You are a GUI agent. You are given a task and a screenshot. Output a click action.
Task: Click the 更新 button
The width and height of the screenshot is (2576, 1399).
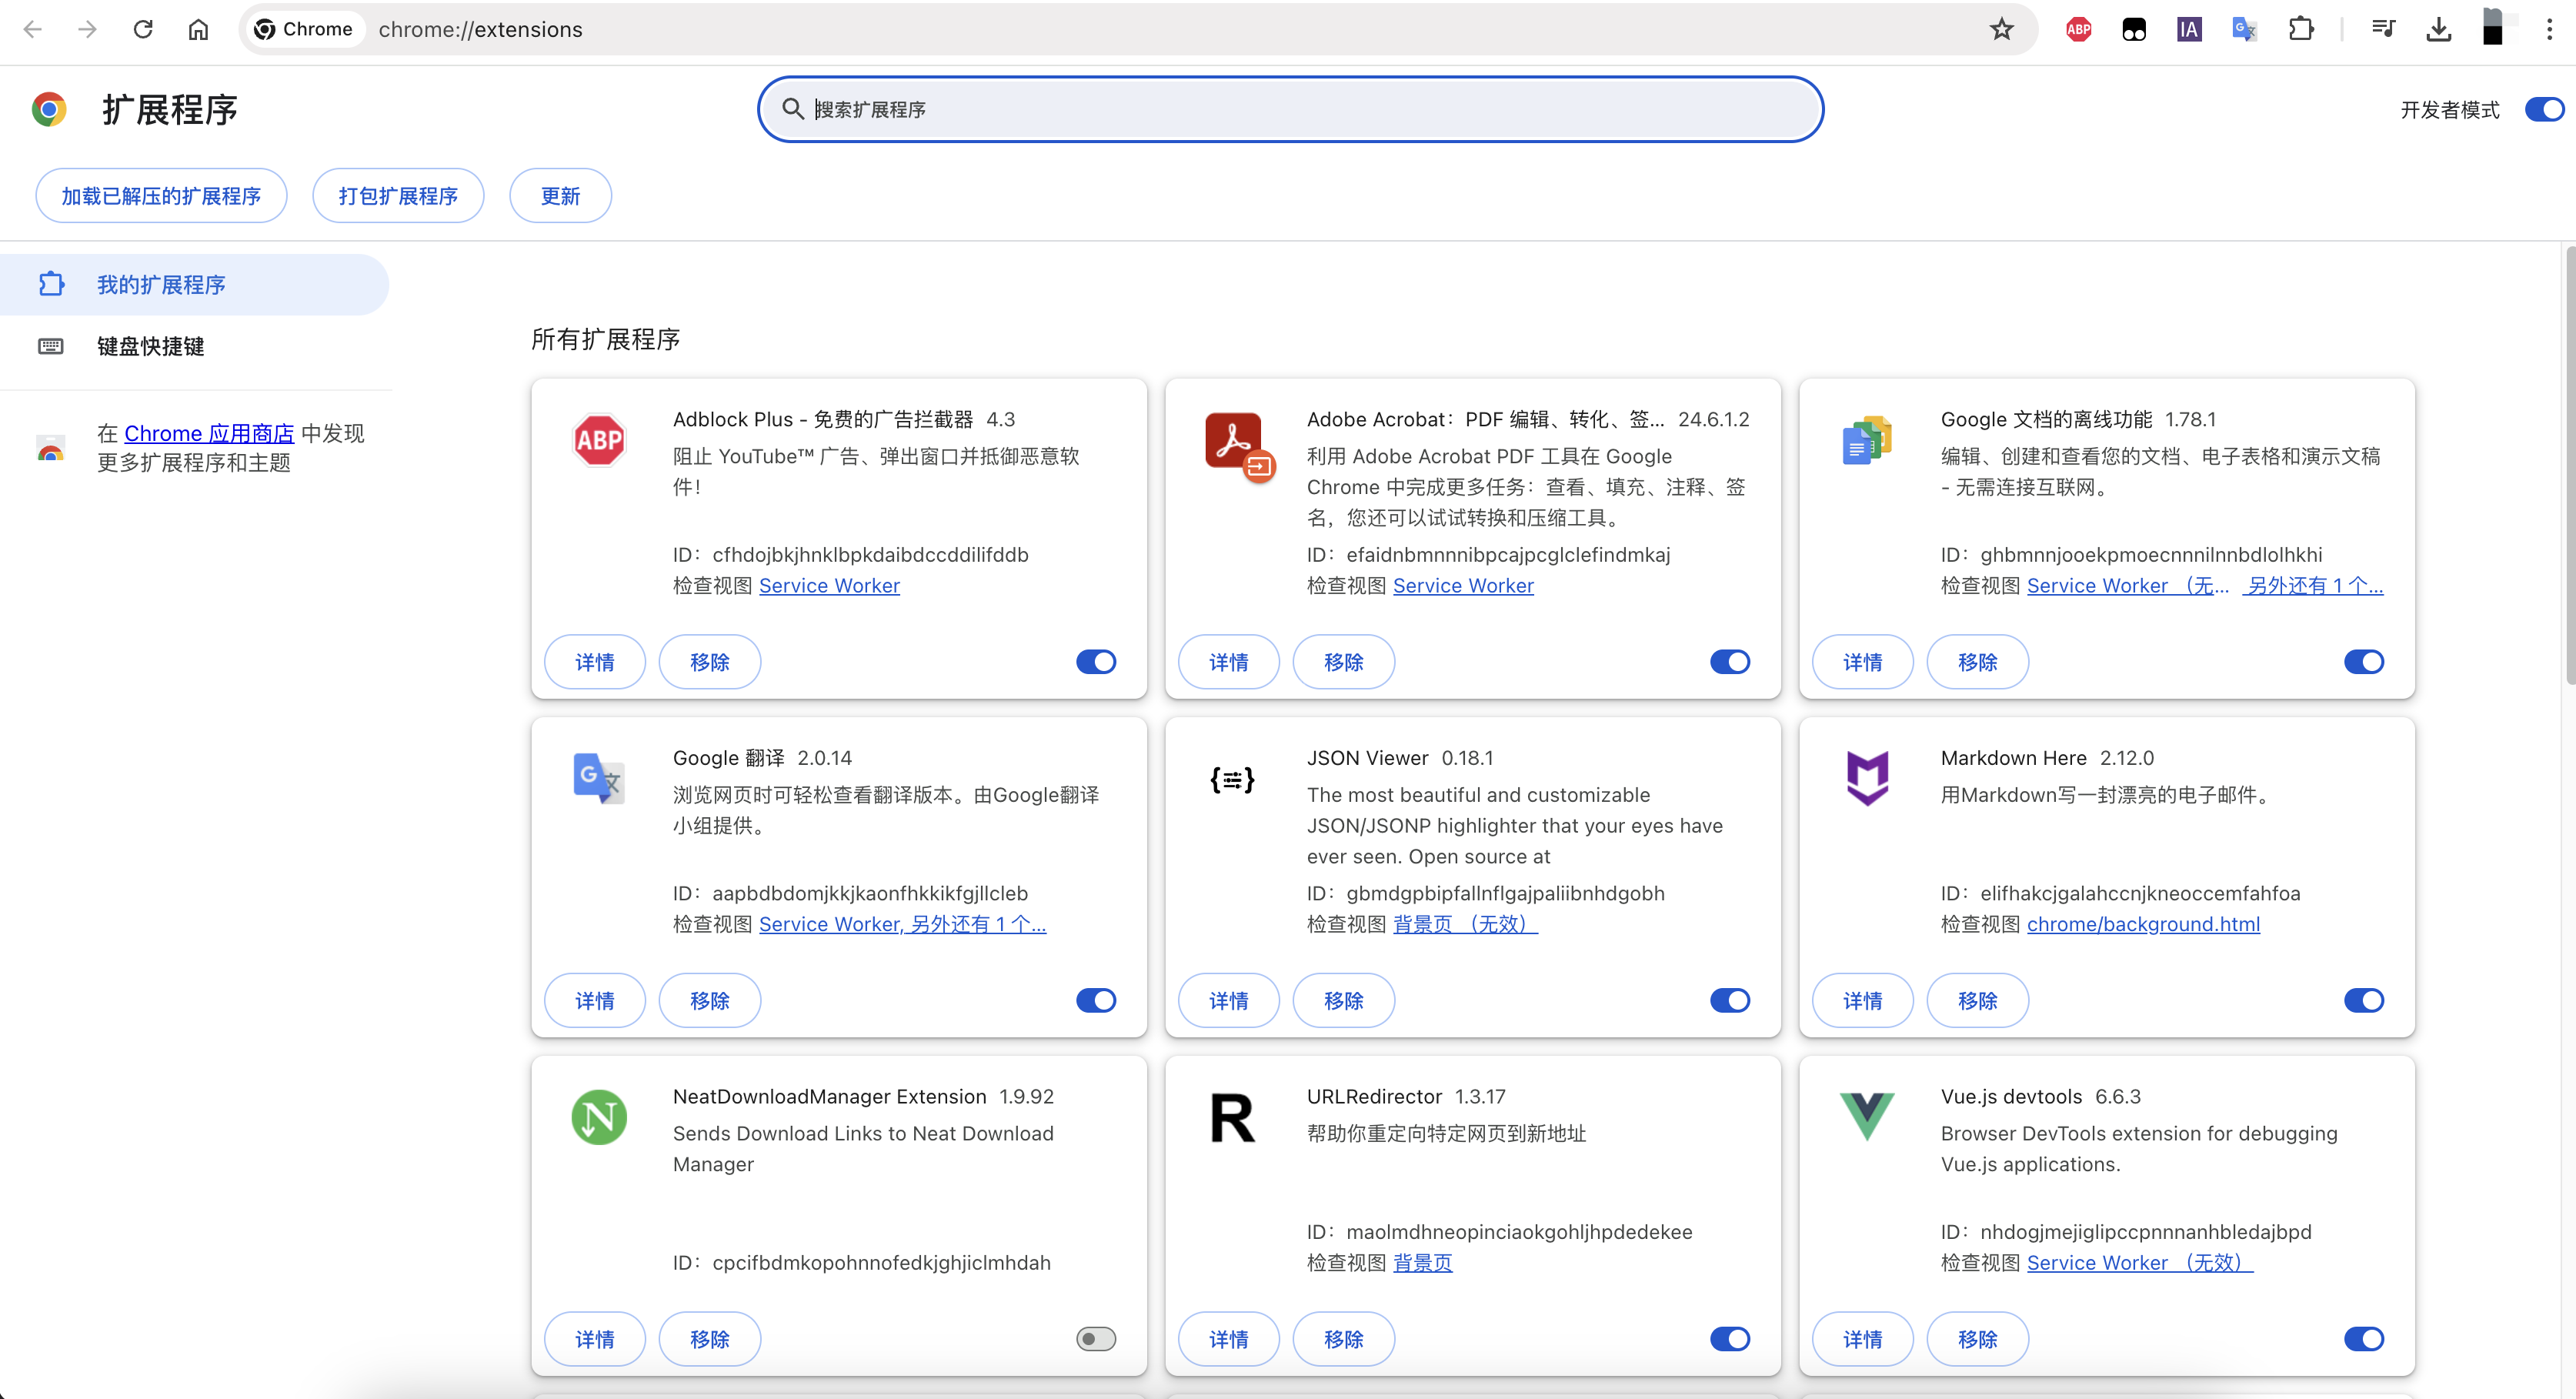(x=560, y=196)
